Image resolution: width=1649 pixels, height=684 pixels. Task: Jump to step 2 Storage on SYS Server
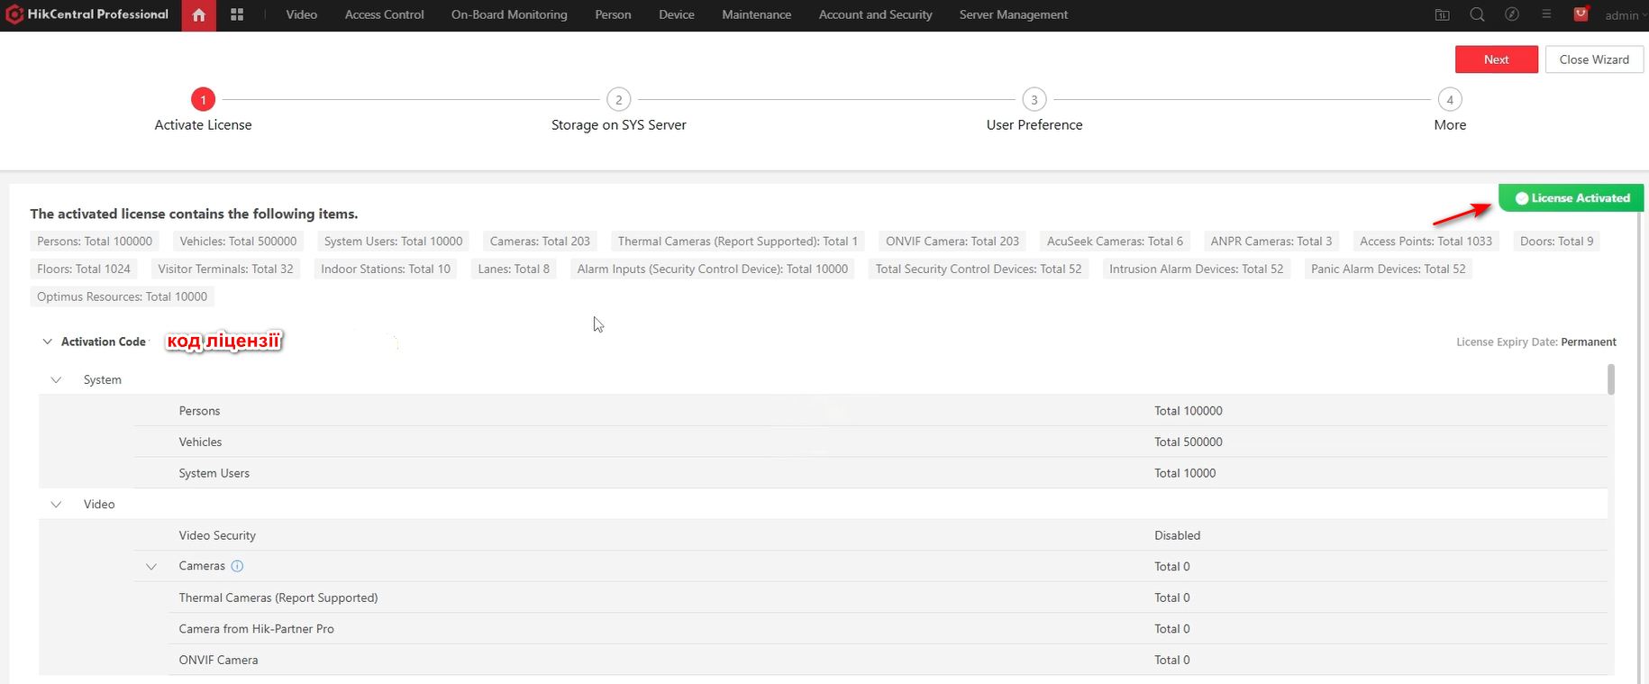(618, 99)
